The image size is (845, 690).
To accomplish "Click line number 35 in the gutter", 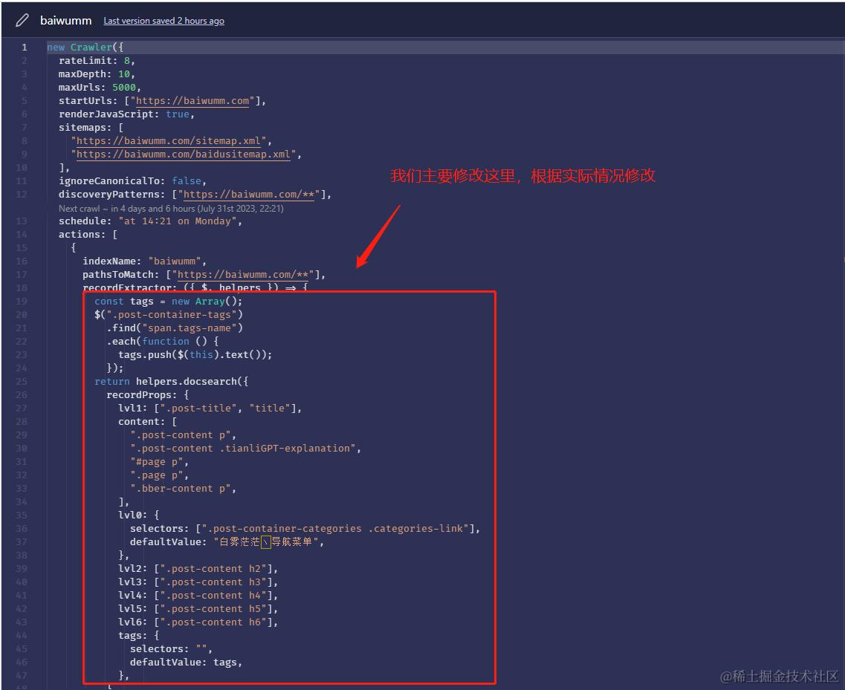I will (x=22, y=515).
